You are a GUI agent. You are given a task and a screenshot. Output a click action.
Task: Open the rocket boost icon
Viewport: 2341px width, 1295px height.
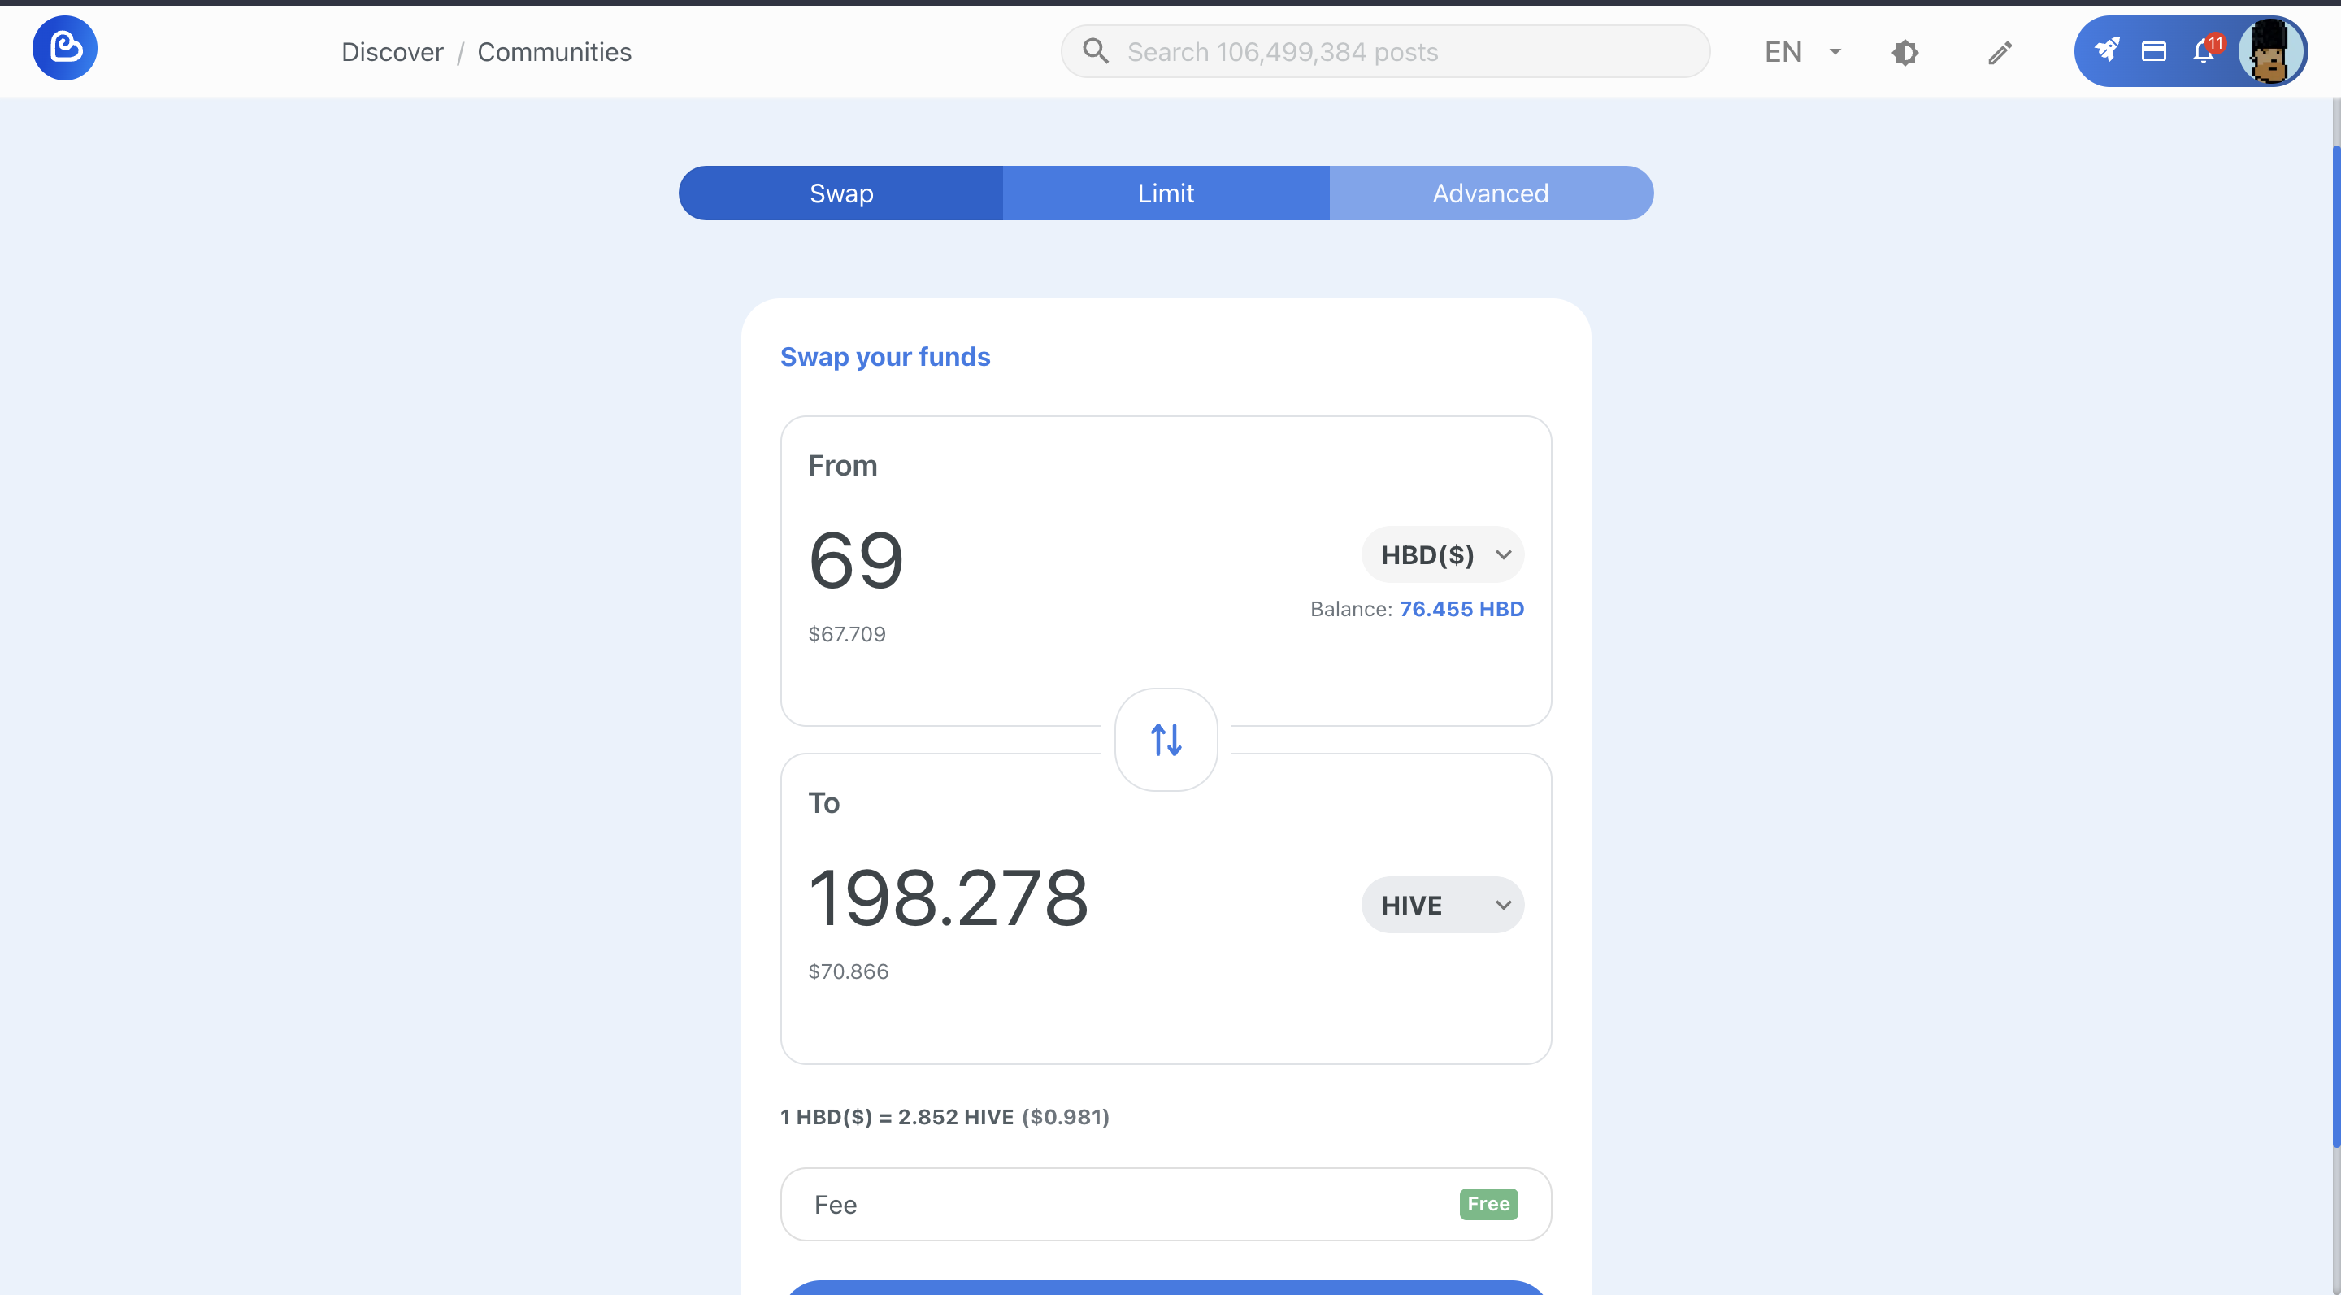(2108, 51)
